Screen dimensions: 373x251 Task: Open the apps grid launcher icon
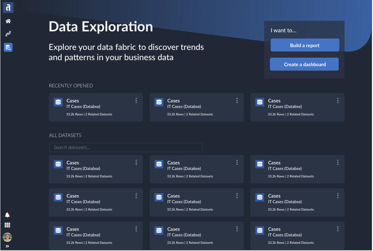point(7,225)
